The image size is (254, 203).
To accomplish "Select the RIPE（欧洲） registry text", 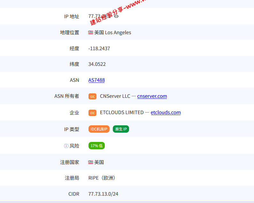I will point(102,178).
